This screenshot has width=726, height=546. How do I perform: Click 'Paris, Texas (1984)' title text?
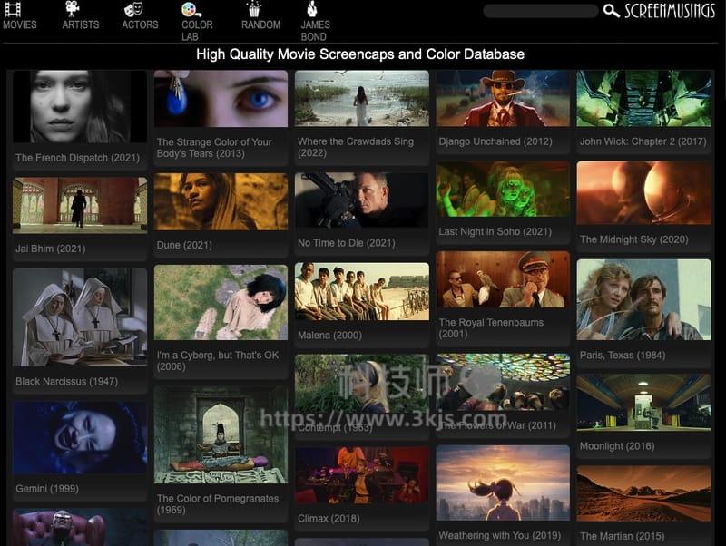(623, 356)
